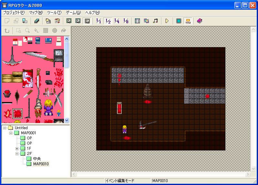
Task: Select the 2F map entry
Action: [x=29, y=154]
